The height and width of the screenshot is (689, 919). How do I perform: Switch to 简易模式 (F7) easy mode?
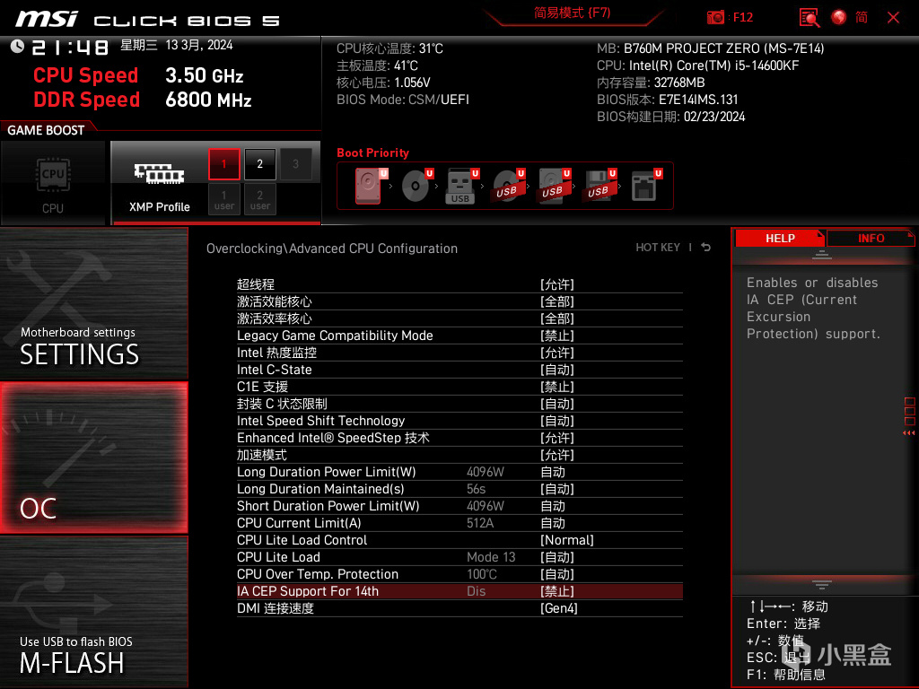[x=572, y=13]
